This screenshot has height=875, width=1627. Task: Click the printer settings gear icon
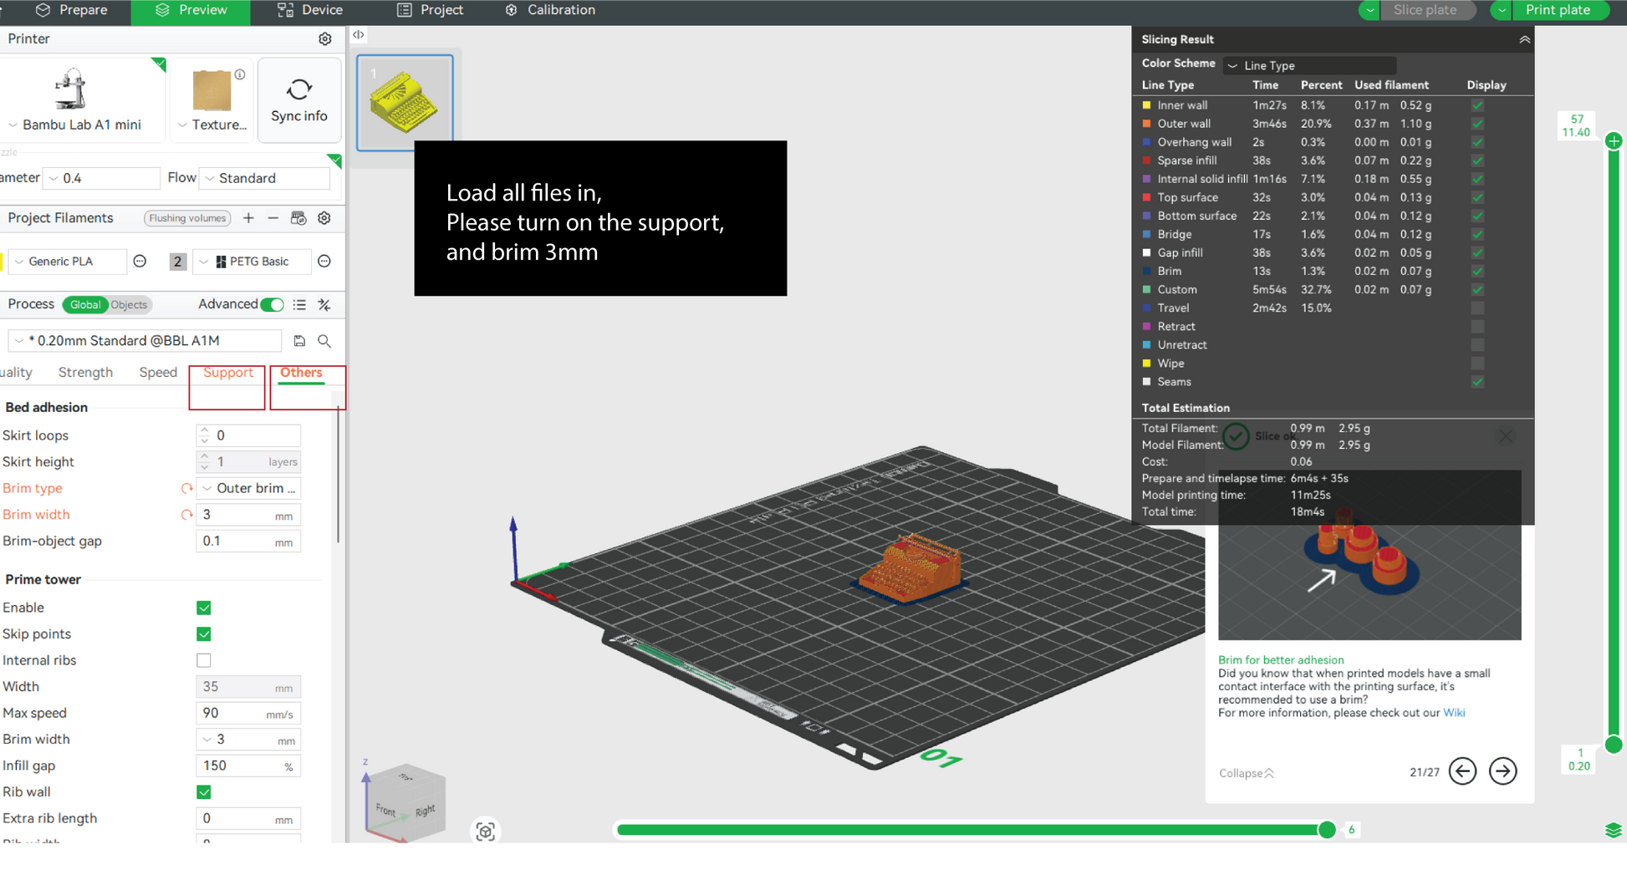pyautogui.click(x=324, y=39)
